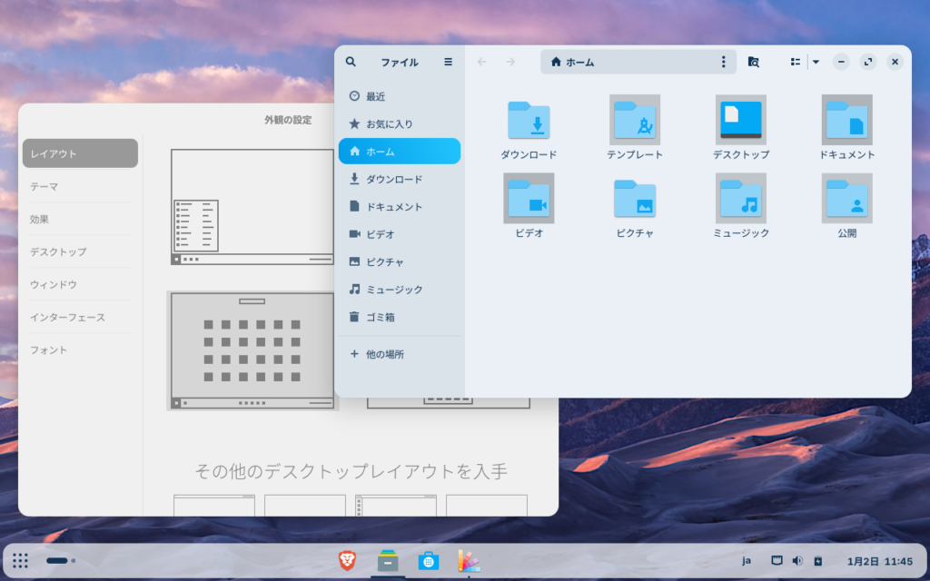Select the ピクチャ folder icon
The image size is (930, 581).
tap(635, 199)
